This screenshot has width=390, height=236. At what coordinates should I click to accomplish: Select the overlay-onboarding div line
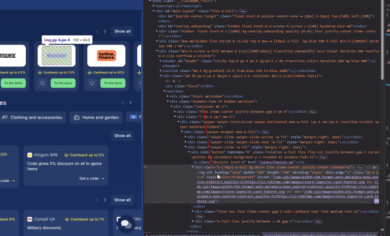pos(263,26)
